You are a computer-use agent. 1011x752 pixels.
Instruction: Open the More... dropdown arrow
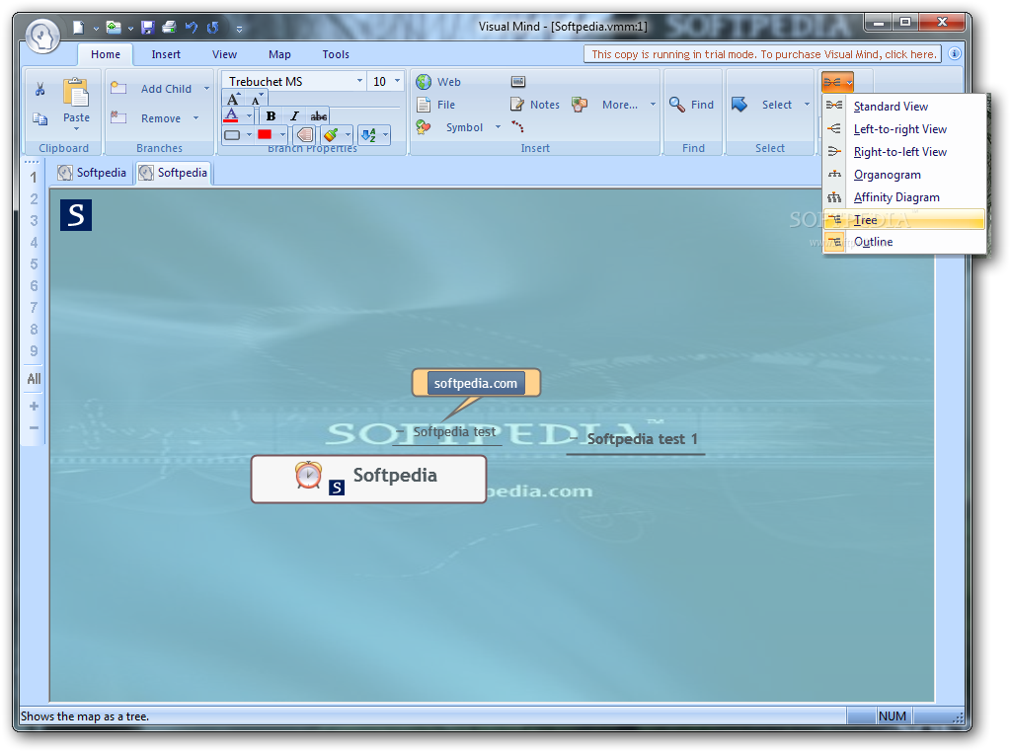tap(653, 105)
